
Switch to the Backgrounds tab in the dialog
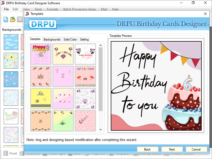(x=52, y=39)
